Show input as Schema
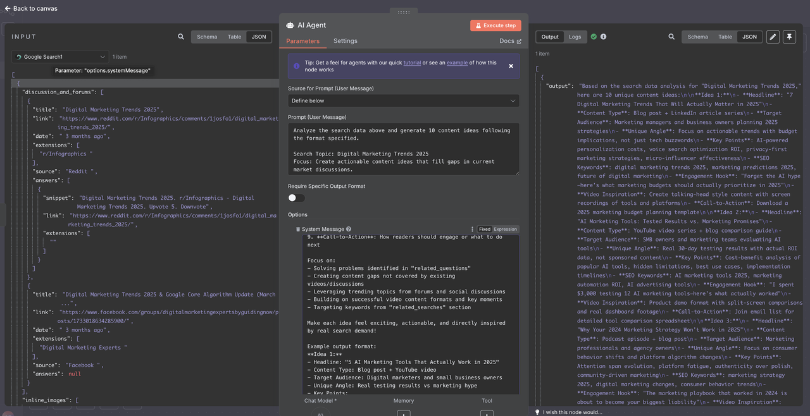Image resolution: width=810 pixels, height=416 pixels. [207, 37]
